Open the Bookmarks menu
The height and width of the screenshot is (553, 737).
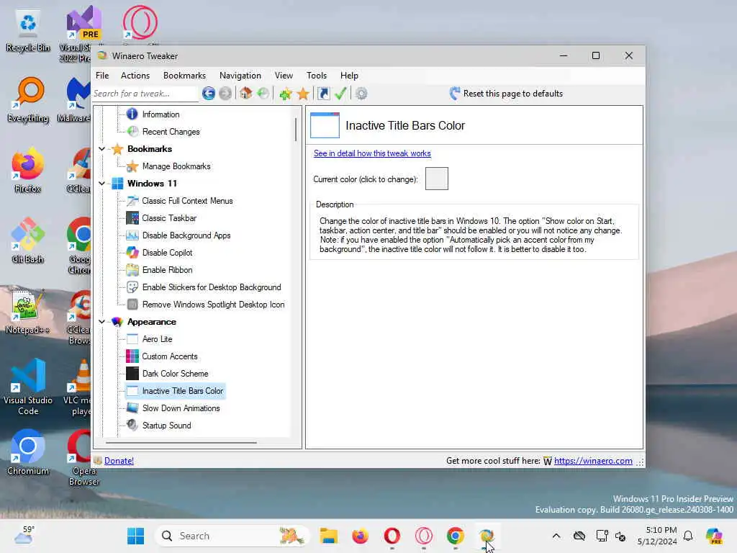click(184, 75)
